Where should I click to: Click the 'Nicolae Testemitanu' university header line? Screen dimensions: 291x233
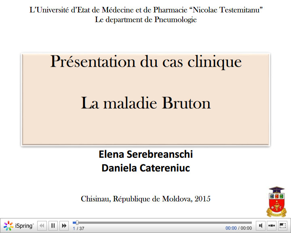pyautogui.click(x=145, y=10)
